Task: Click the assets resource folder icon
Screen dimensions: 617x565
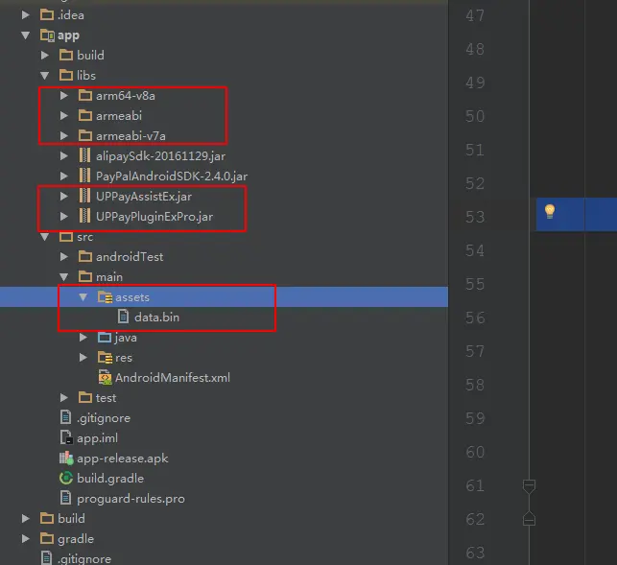Action: tap(105, 297)
